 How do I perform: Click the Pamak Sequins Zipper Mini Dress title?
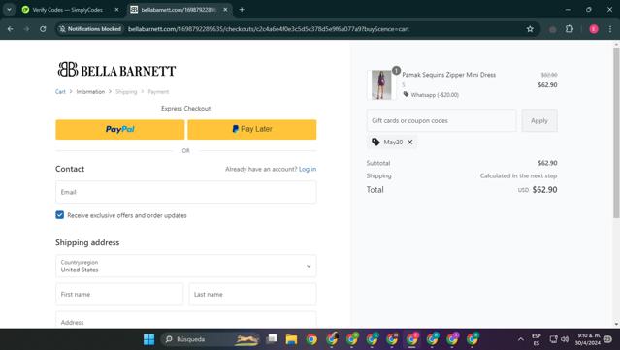click(449, 75)
